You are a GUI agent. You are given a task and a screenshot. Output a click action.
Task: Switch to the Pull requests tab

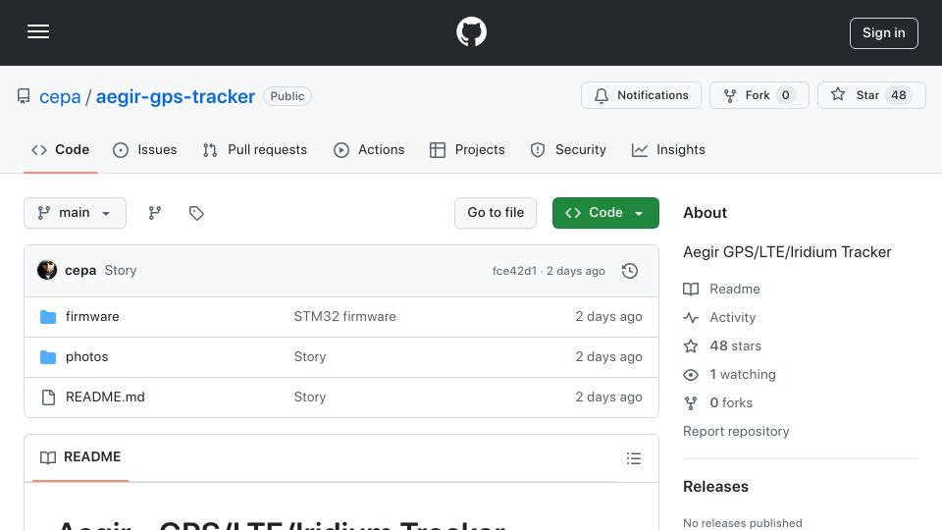(255, 149)
